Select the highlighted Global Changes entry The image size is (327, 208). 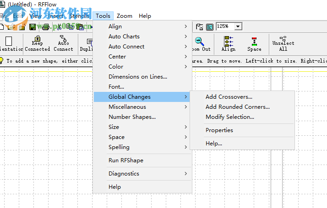tap(142, 97)
